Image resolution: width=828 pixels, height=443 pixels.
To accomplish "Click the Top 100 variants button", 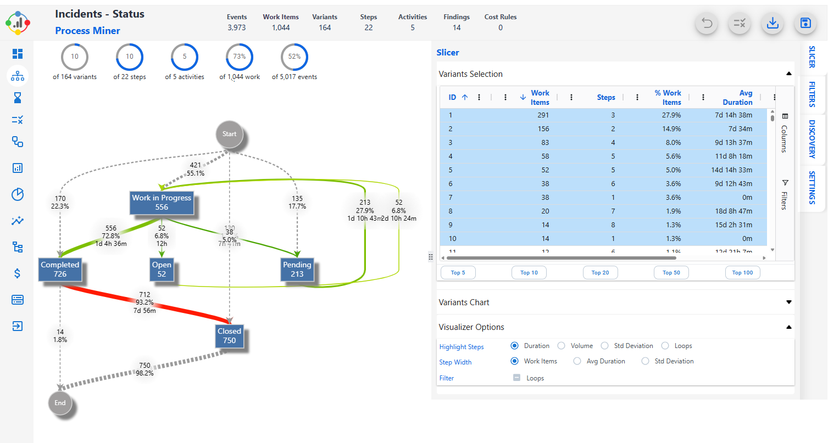I will click(742, 272).
